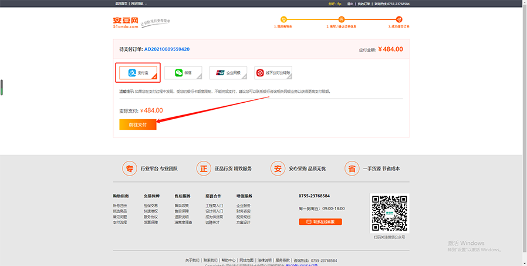Open 账号注册 footer link
Screen dimensions: 527x266
tap(120, 206)
